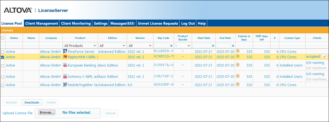
Task: Open the Messages(635) tab
Action: pyautogui.click(x=122, y=23)
